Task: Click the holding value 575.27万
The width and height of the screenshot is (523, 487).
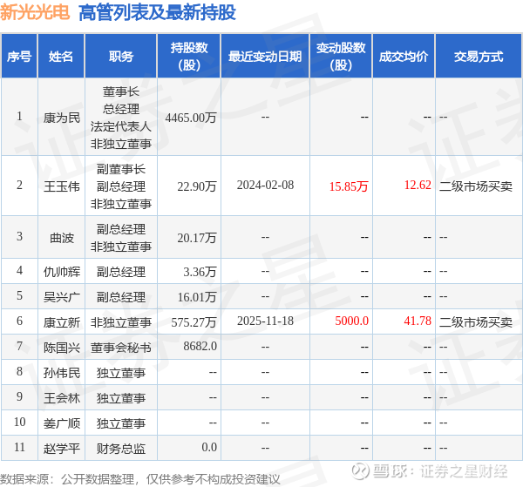Action: [194, 322]
